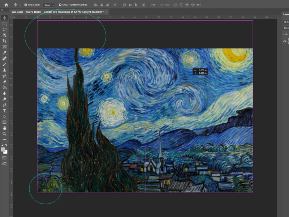Pick the Lasso tool
289x217 pixels.
click(x=5, y=29)
